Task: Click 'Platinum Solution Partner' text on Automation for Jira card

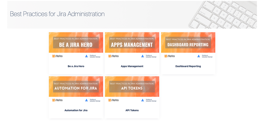Action: click(95, 100)
